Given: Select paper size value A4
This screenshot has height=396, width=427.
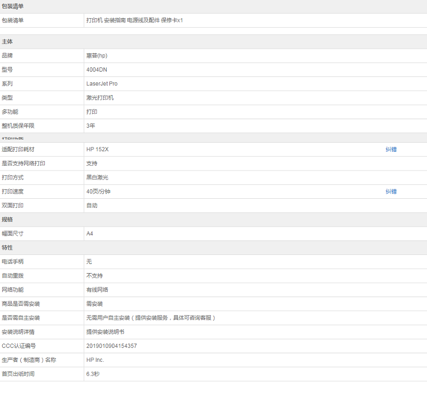Looking at the screenshot, I should [x=90, y=234].
